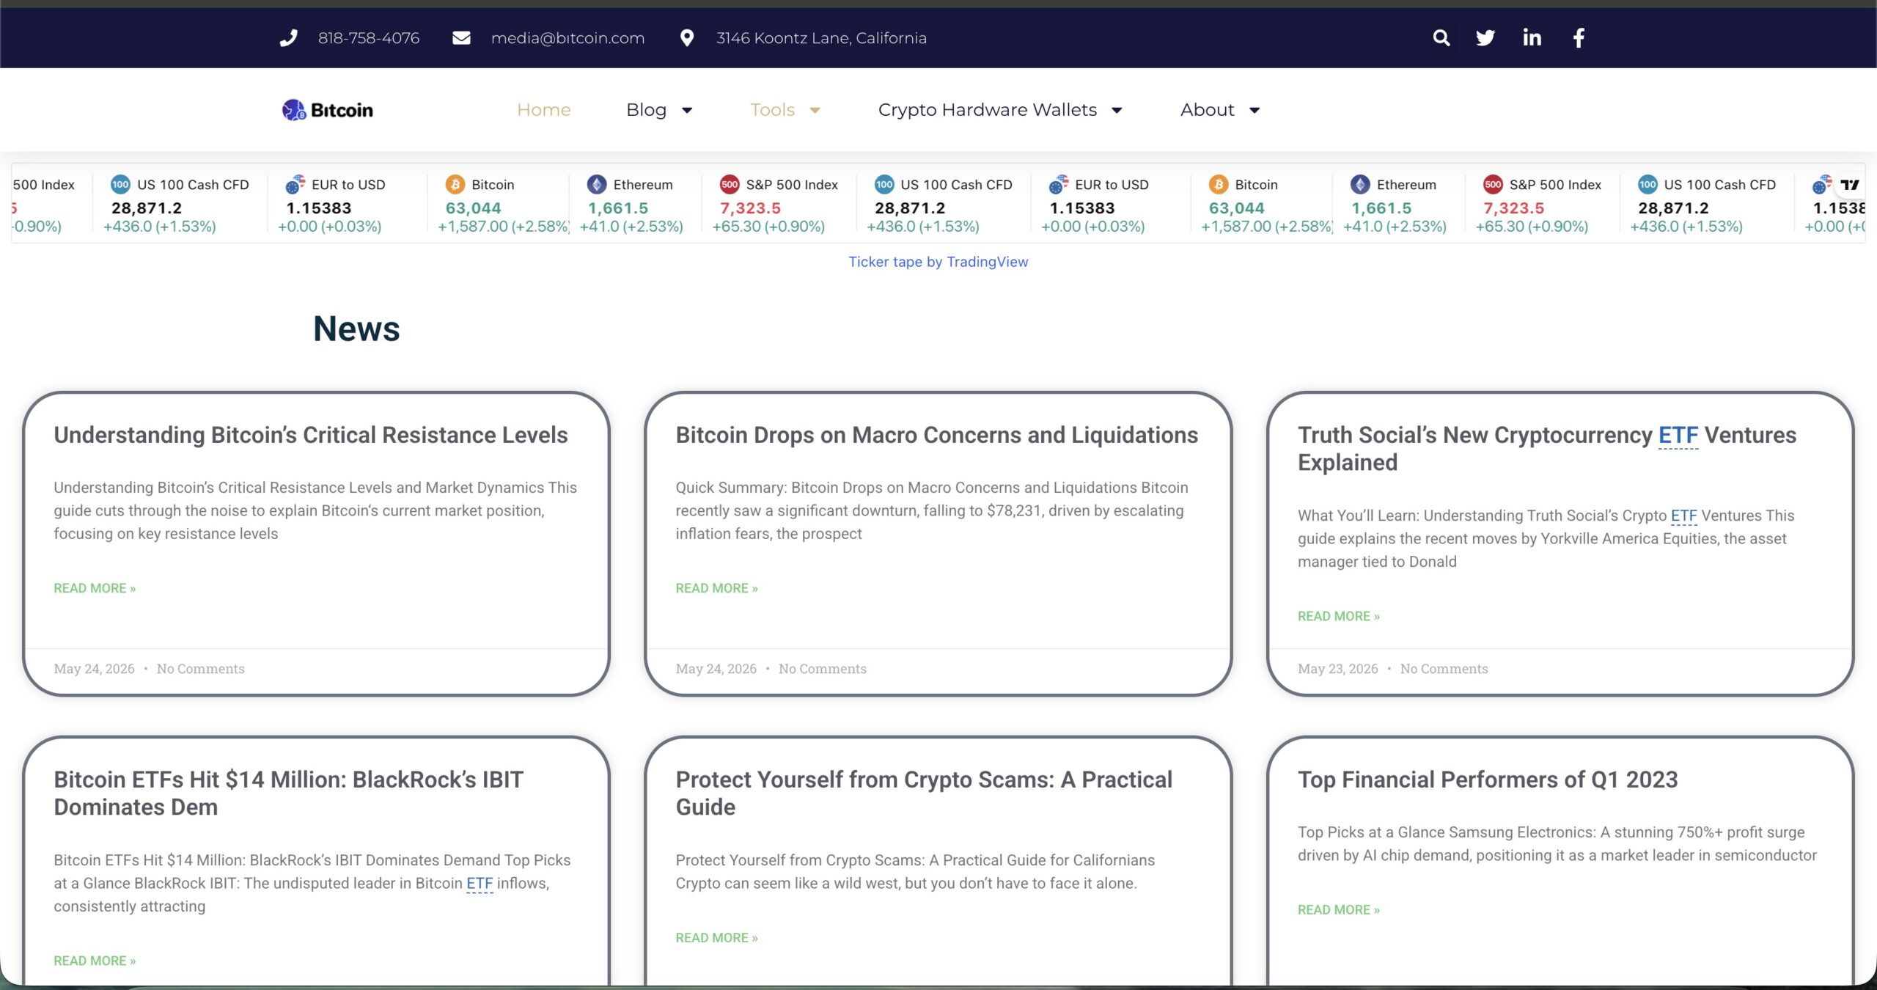Click the first Ethereum ticker icon
1877x990 pixels.
[597, 185]
